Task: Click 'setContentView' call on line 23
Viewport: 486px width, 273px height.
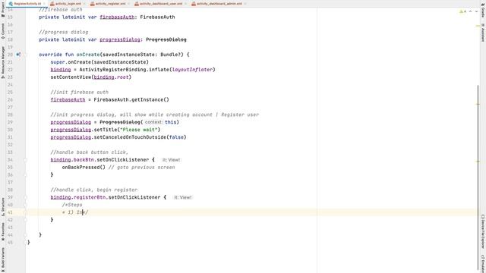Action: [x=71, y=77]
